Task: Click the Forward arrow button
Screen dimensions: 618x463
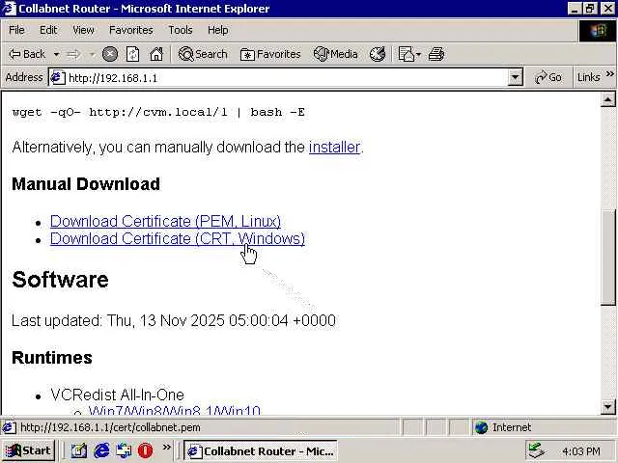Action: [x=73, y=54]
